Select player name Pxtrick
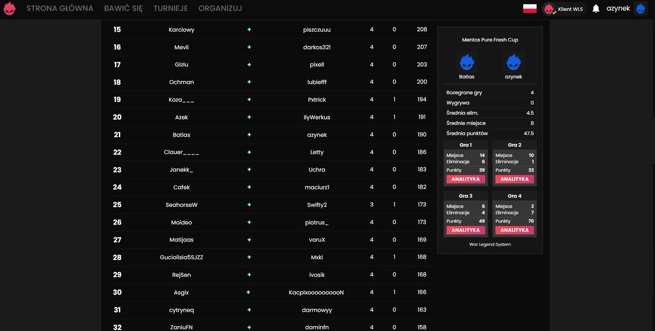 (x=317, y=99)
